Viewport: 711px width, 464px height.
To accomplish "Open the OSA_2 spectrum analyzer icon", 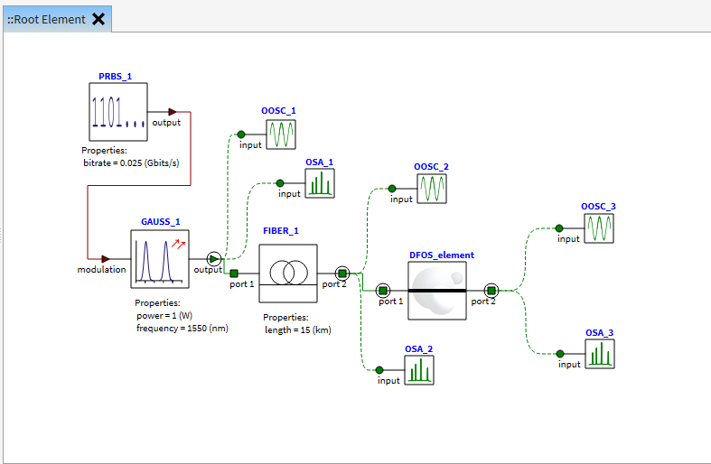I will tap(419, 370).
